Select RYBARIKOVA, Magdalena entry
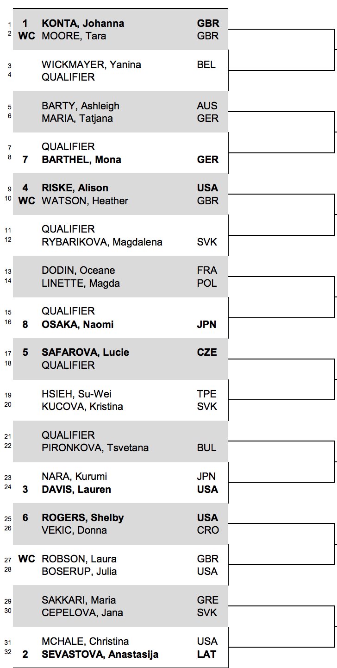This screenshot has height=668, width=337. pos(102,242)
